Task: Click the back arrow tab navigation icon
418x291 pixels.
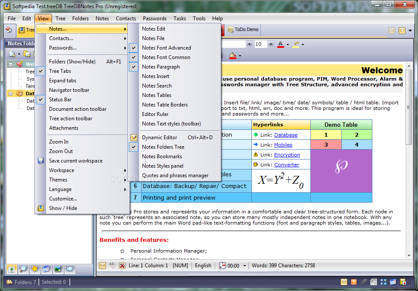Action: 392,31
